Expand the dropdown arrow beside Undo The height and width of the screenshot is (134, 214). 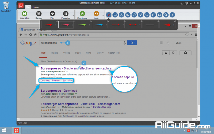point(103,15)
